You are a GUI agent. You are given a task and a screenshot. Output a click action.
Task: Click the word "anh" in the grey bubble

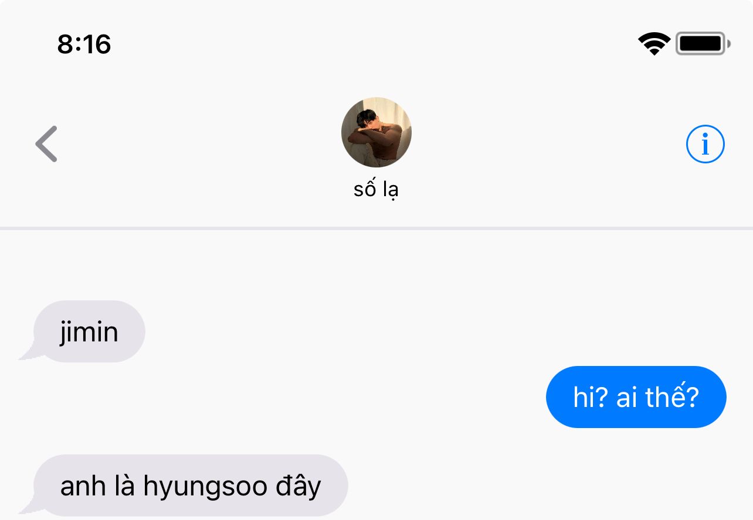[83, 486]
